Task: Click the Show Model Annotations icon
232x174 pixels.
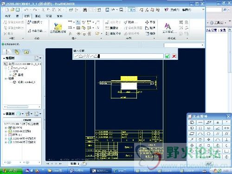Action: 58,28
